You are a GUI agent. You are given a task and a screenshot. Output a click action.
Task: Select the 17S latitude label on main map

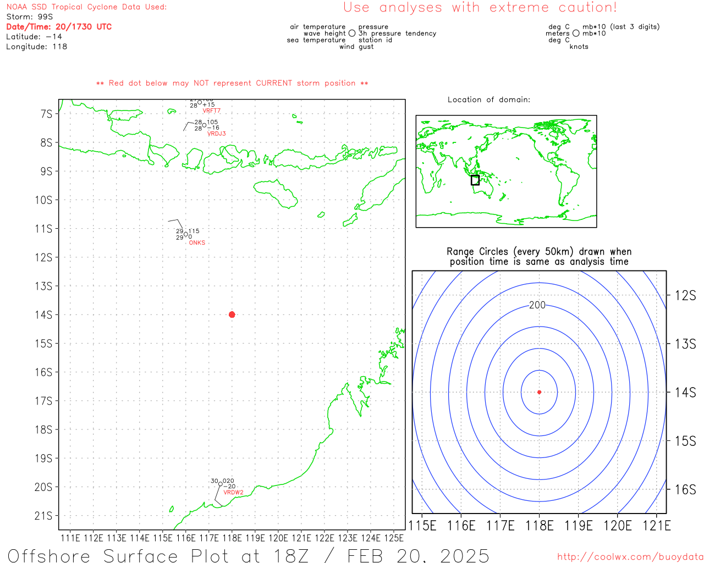pyautogui.click(x=43, y=401)
